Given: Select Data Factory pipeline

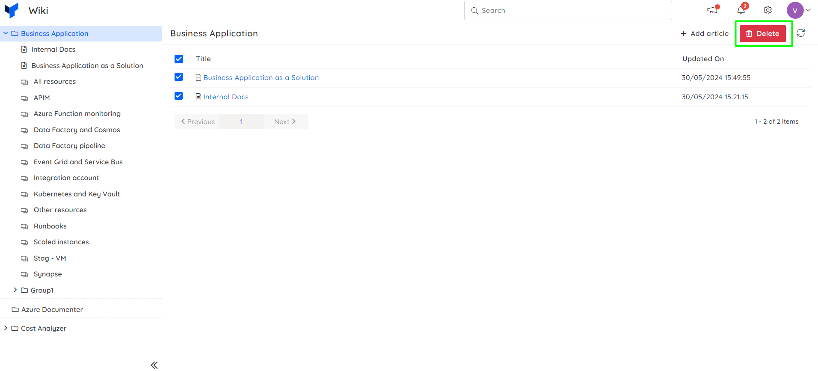Looking at the screenshot, I should (x=69, y=145).
